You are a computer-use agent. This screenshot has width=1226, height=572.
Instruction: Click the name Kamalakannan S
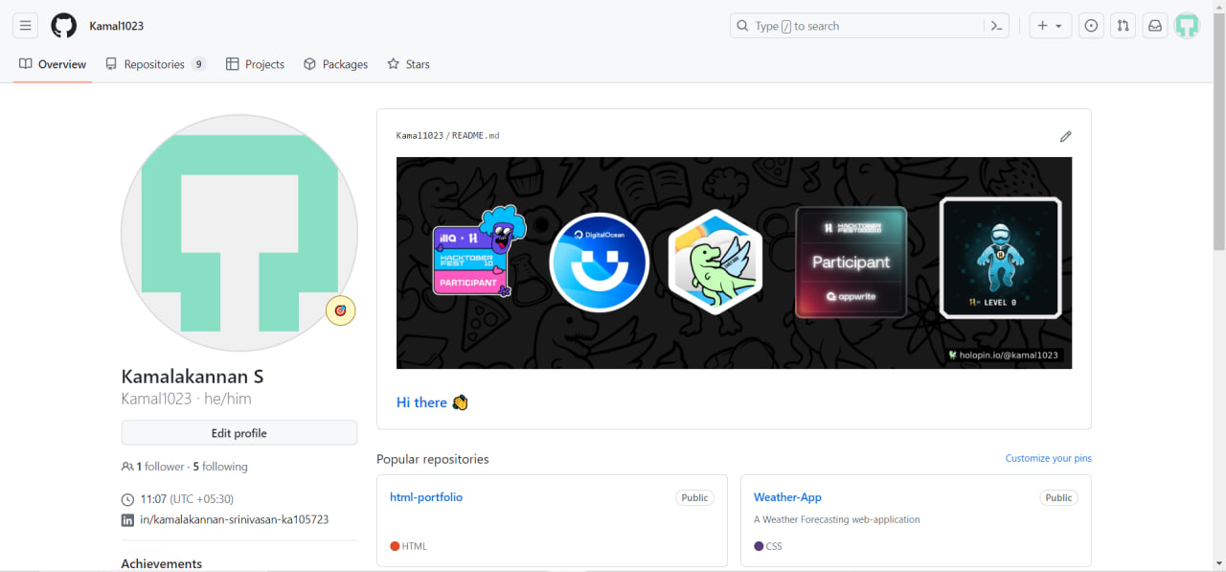pyautogui.click(x=193, y=376)
